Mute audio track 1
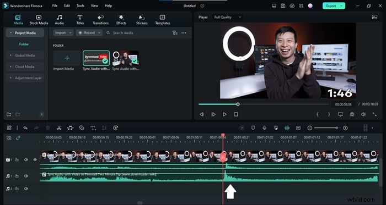The image size is (386, 205). tap(26, 176)
